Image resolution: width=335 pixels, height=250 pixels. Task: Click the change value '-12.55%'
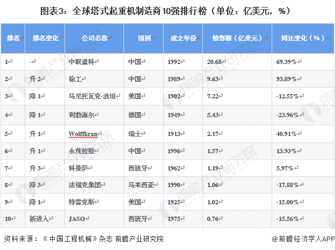(287, 96)
